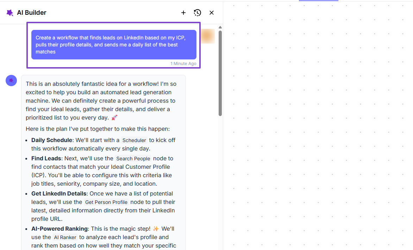This screenshot has width=413, height=250.
Task: Click the rocket emoji in reply
Action: pyautogui.click(x=114, y=118)
